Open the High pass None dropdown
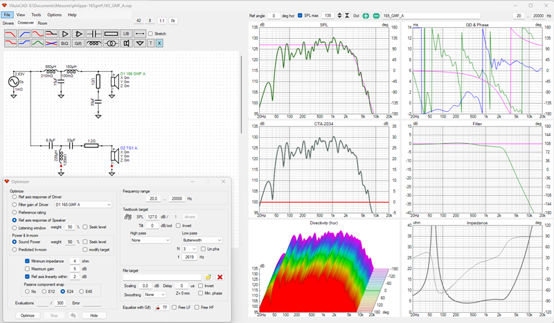554x323 pixels. click(150, 240)
